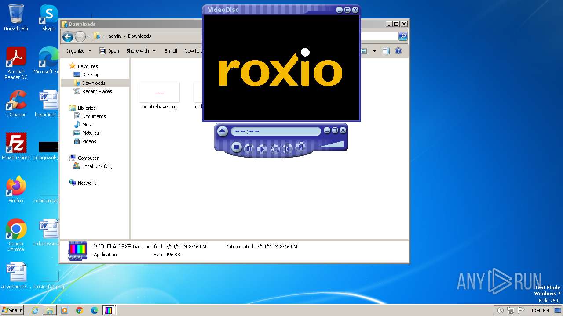Expand the admin breadcrumb arrow in address bar
Image resolution: width=563 pixels, height=316 pixels.
click(124, 36)
